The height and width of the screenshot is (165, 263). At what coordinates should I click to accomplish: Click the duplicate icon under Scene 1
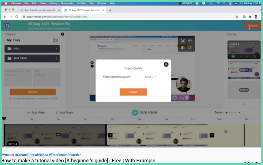248,56
